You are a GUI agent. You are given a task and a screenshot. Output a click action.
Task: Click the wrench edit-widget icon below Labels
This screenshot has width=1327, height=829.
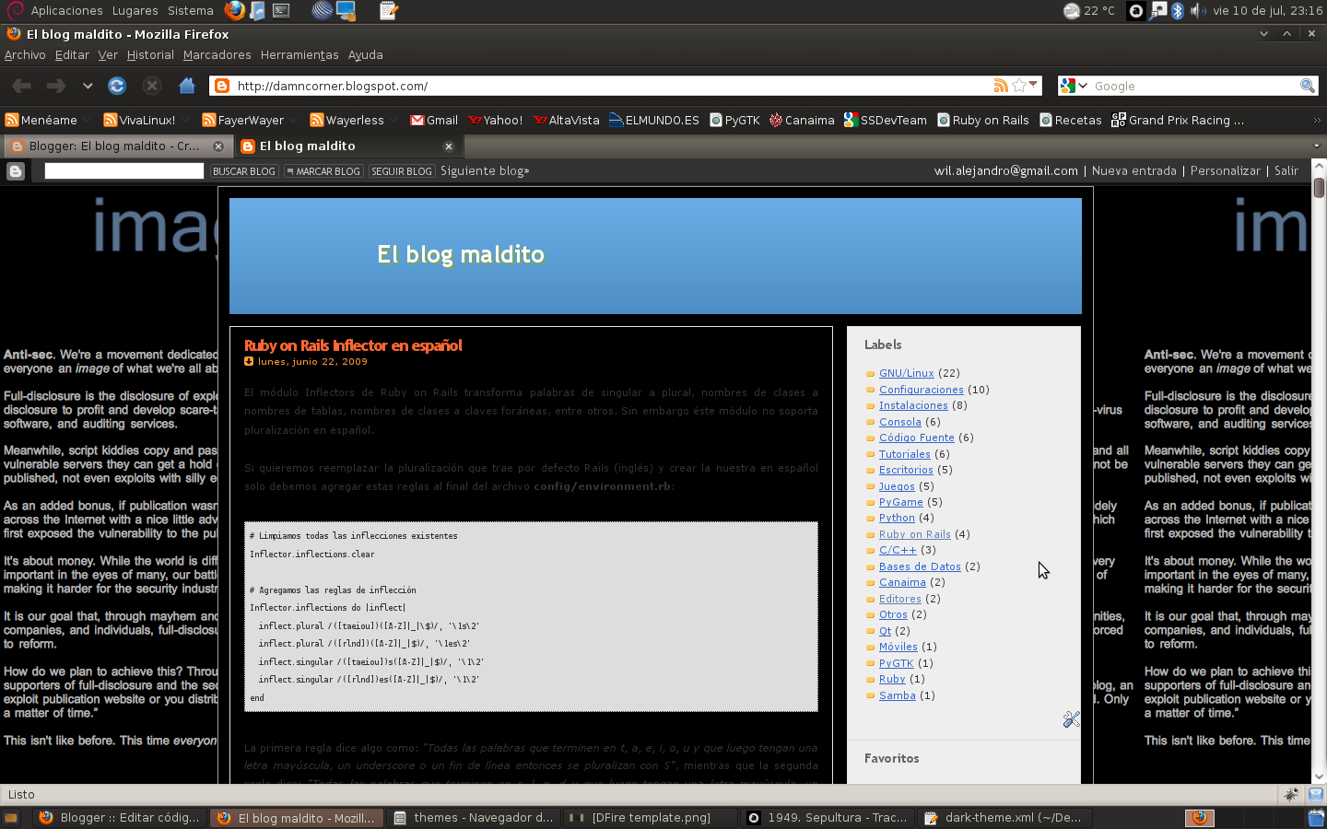point(1071,719)
